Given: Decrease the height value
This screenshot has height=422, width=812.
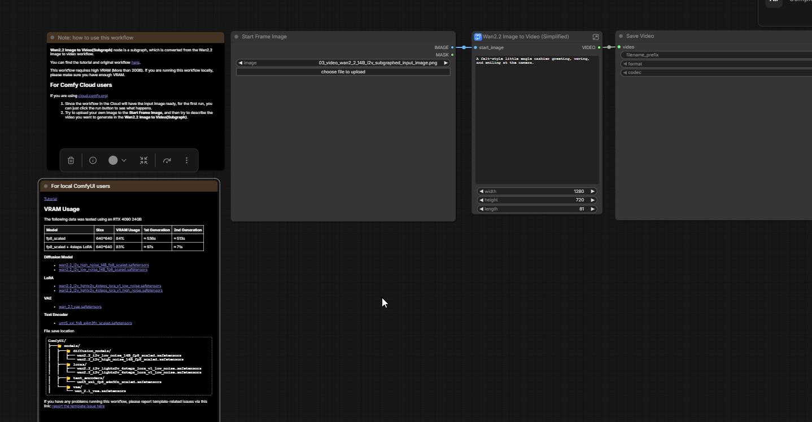Looking at the screenshot, I should click(x=481, y=200).
